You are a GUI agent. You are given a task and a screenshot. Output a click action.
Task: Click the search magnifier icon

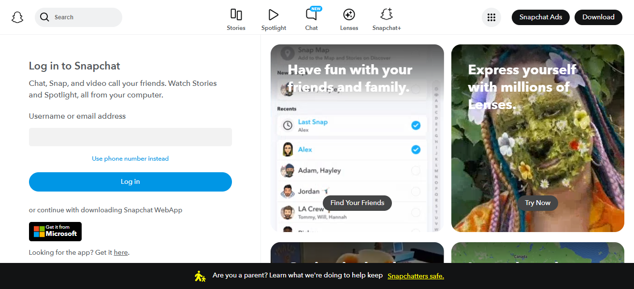pos(44,17)
